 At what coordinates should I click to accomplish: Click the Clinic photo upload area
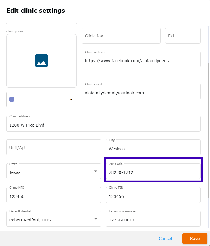pyautogui.click(x=41, y=61)
